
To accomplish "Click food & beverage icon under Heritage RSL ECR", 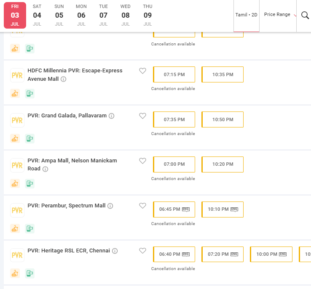I will pos(15,273).
